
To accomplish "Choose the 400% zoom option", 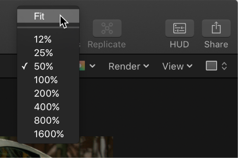I will click(x=46, y=106).
